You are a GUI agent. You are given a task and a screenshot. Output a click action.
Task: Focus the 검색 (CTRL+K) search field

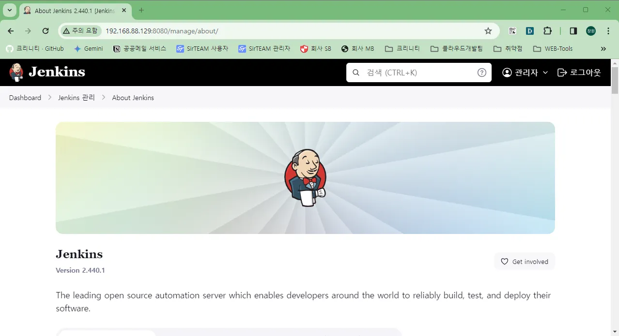[x=418, y=73]
